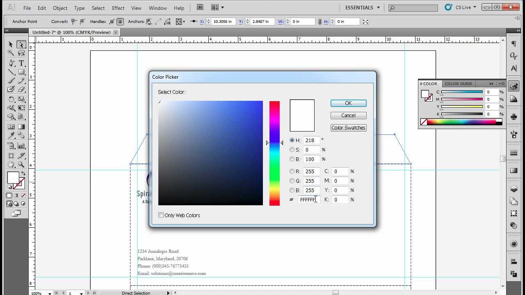Swap fill and stroke arrows icon

(x=23, y=174)
